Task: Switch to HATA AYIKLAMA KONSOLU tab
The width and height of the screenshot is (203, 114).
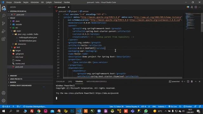Action: (x=96, y=82)
